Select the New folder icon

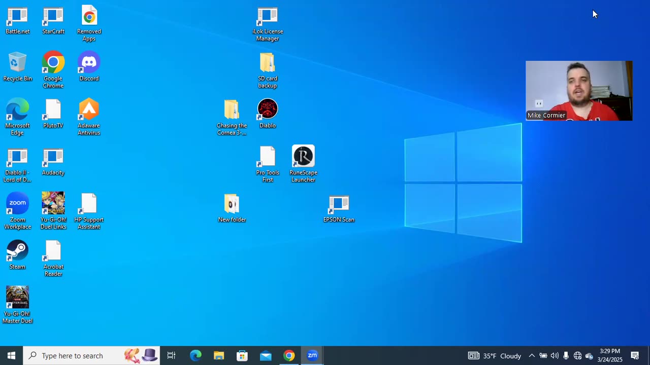pos(232,208)
